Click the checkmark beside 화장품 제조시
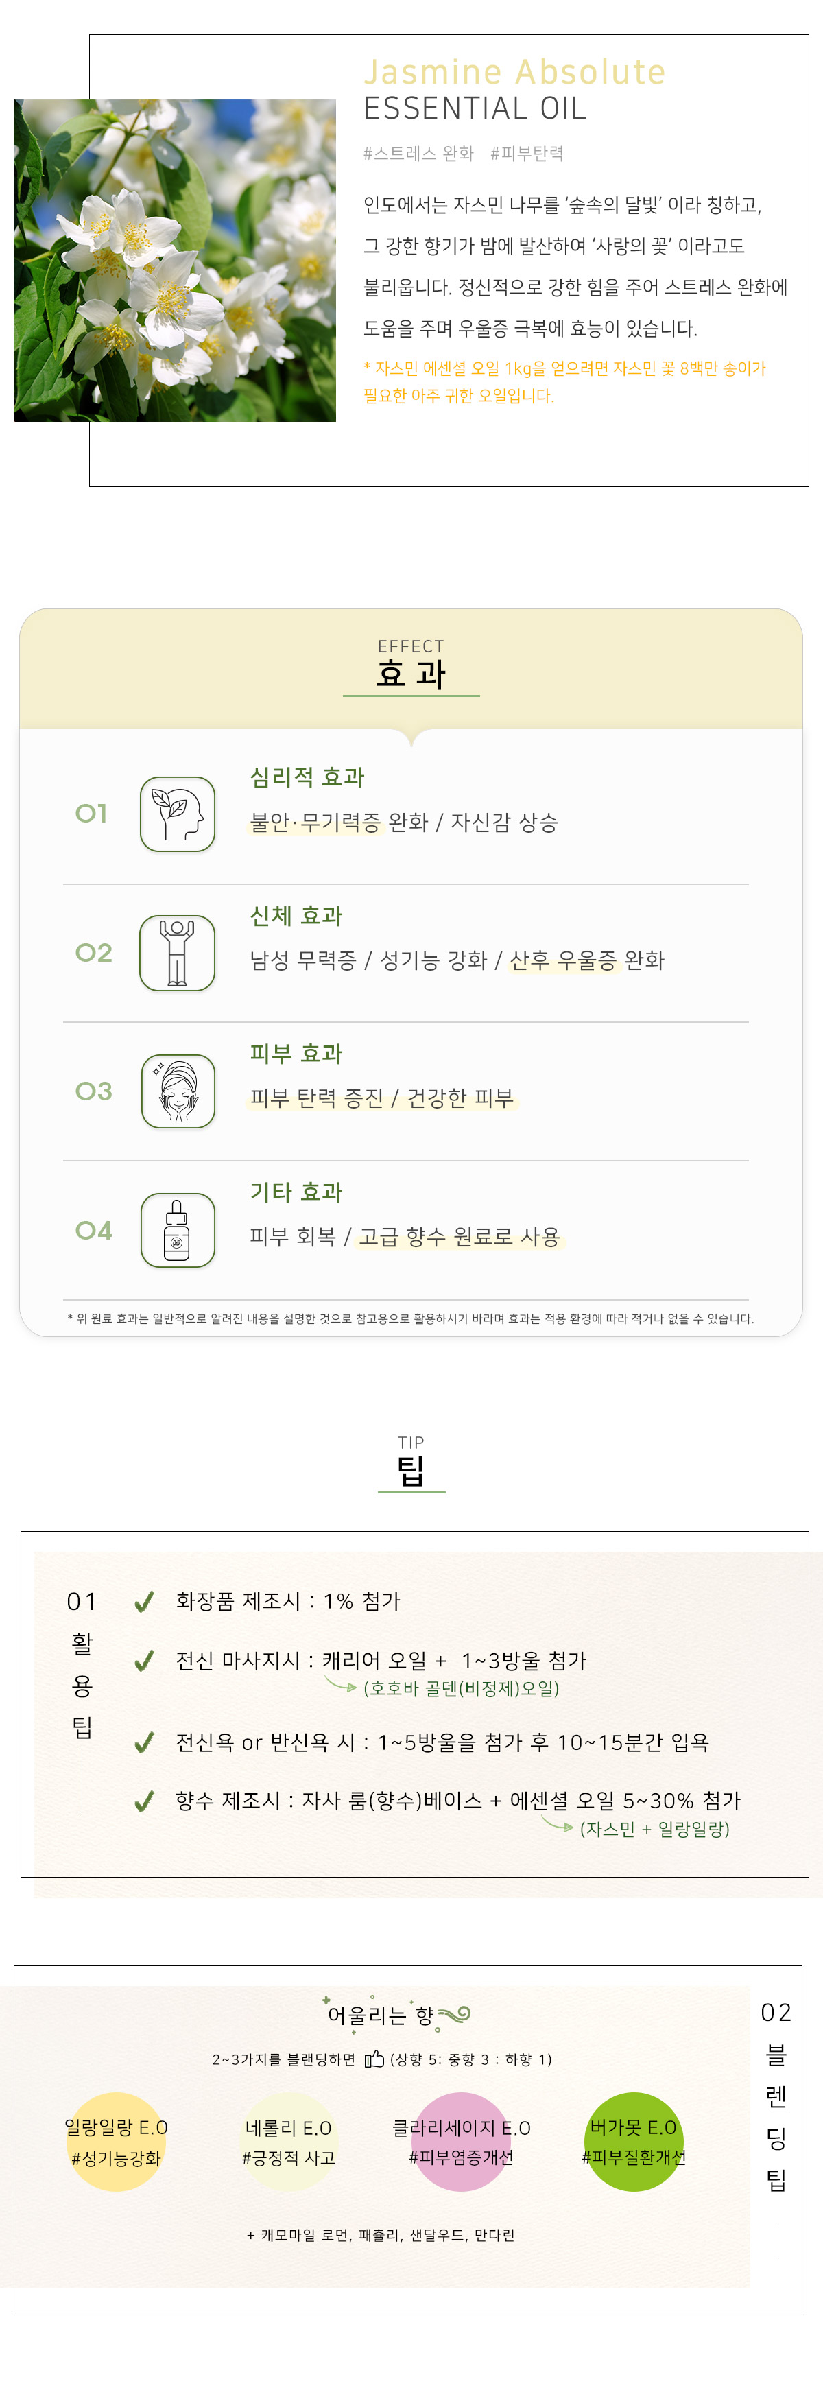 pyautogui.click(x=145, y=1602)
